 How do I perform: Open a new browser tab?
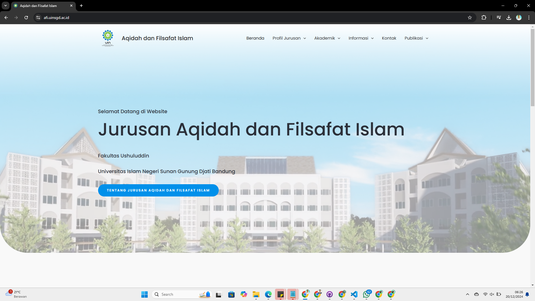click(x=81, y=6)
